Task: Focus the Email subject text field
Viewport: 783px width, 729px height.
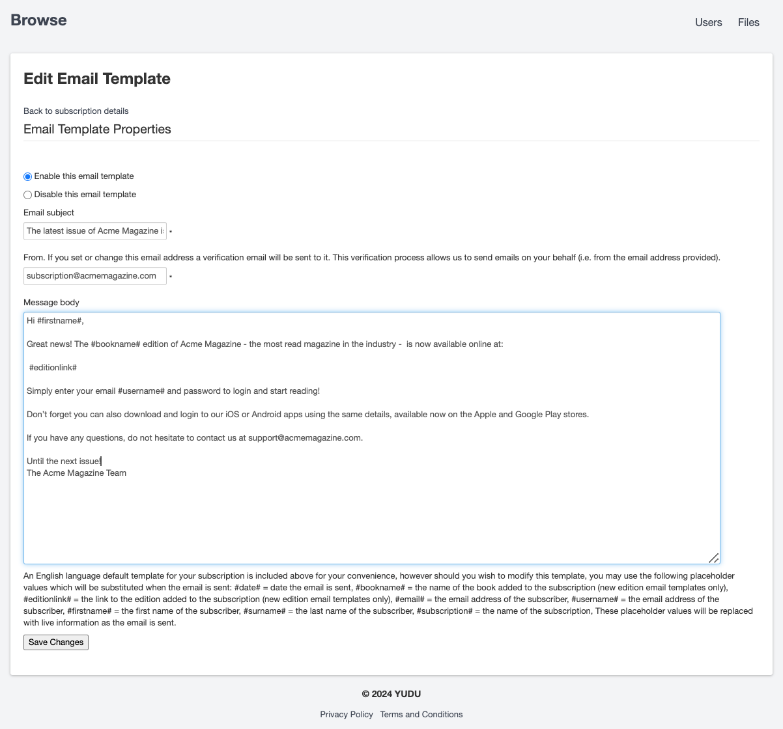Action: tap(95, 231)
